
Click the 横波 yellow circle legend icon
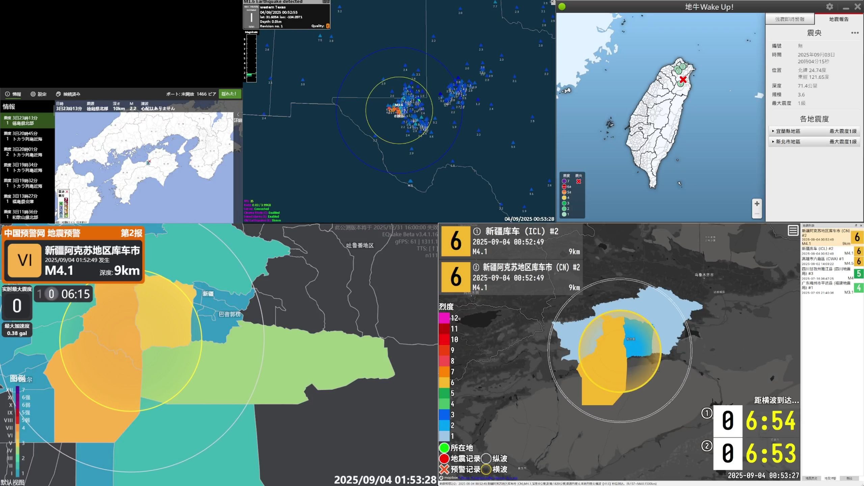486,469
